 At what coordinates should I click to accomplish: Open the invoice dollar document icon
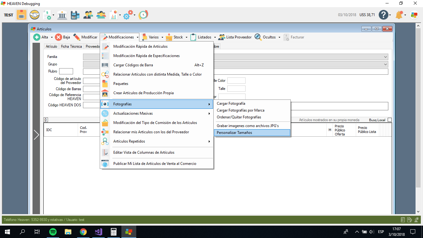47,15
